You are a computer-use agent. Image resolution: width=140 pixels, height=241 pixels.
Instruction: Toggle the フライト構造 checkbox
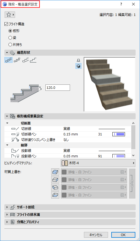click(x=6, y=24)
